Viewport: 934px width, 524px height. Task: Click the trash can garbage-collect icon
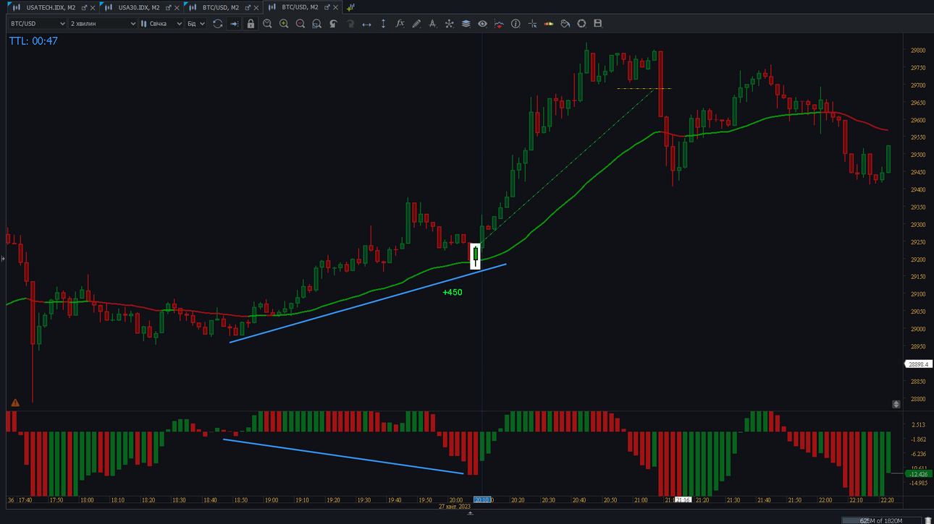928,520
